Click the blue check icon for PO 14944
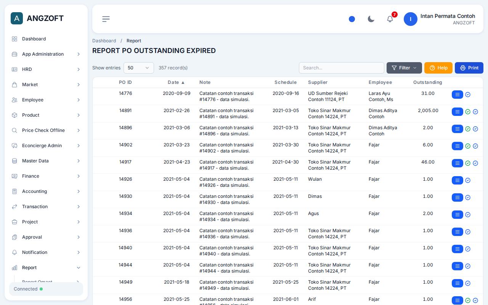This screenshot has width=488, height=305. (x=468, y=266)
